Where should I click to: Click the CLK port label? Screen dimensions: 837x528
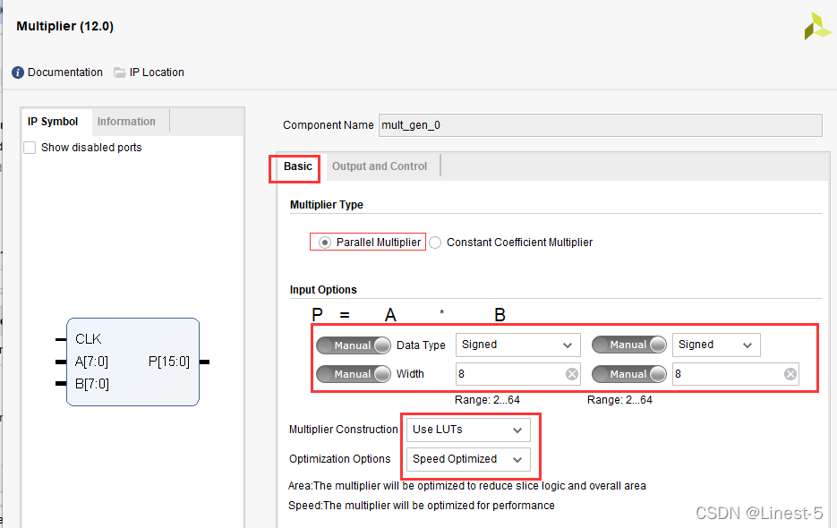89,339
